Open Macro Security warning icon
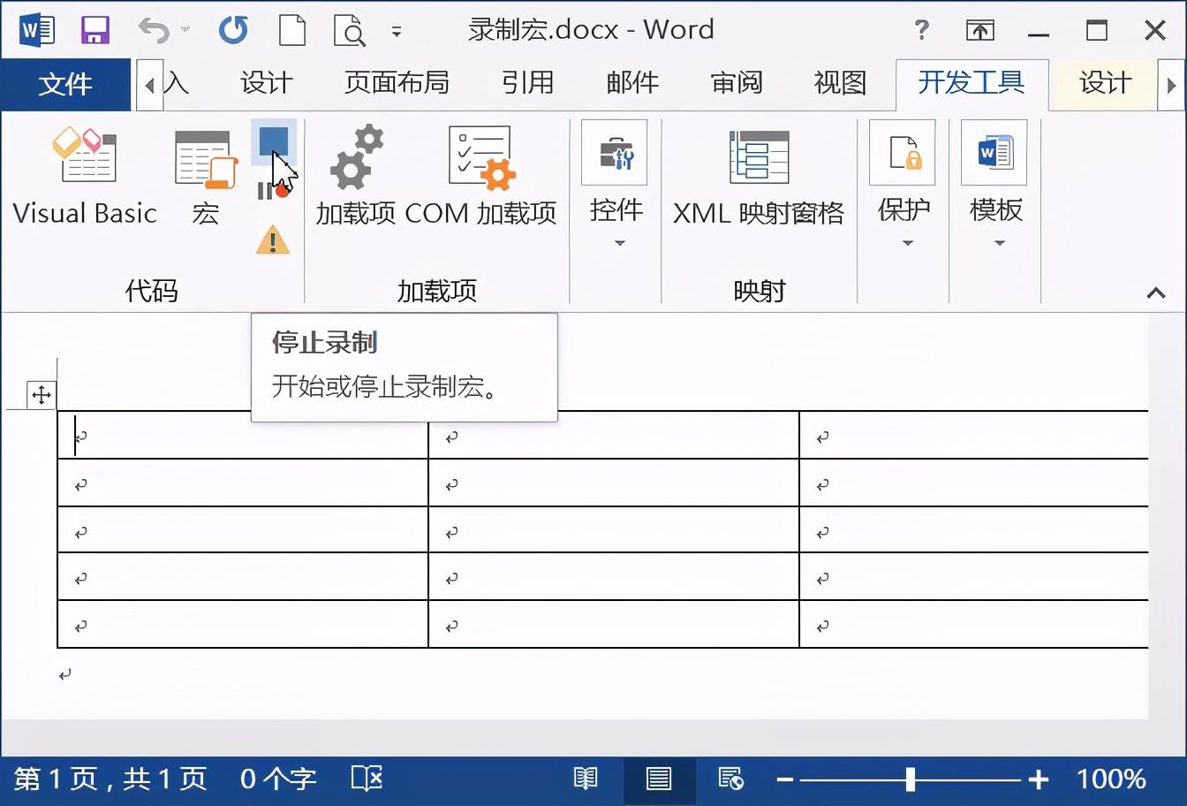This screenshot has width=1187, height=806. [x=273, y=240]
